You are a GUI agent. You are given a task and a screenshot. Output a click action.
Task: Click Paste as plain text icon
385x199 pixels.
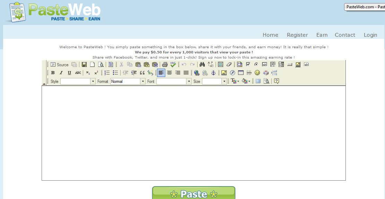(146, 64)
